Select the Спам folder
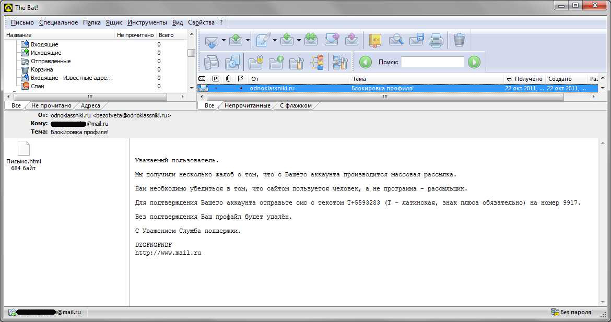The height and width of the screenshot is (322, 611). tap(38, 86)
